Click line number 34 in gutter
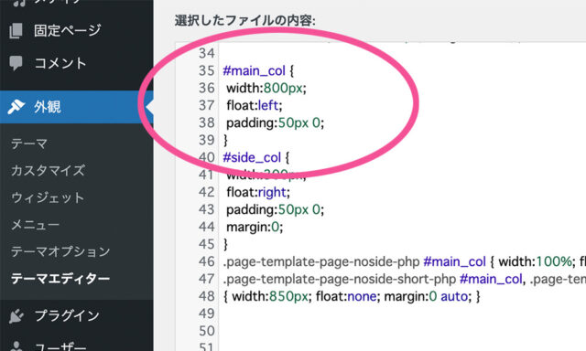This screenshot has width=586, height=351. 207,53
